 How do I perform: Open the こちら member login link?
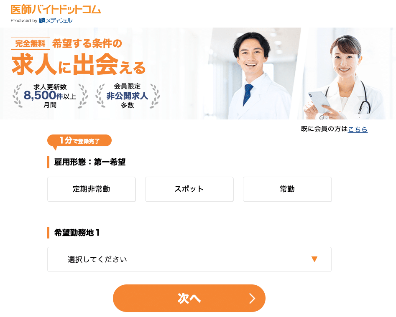coord(358,129)
